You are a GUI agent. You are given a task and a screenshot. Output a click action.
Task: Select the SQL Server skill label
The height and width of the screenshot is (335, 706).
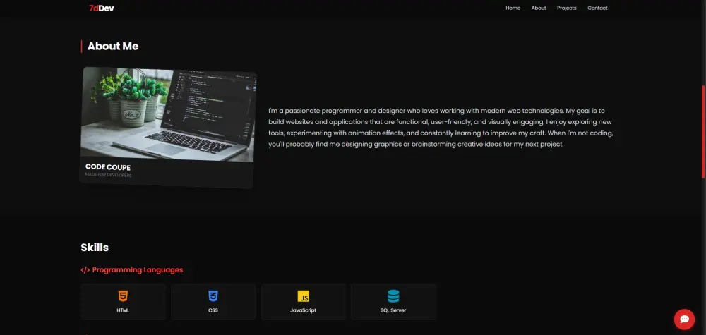[x=393, y=310]
